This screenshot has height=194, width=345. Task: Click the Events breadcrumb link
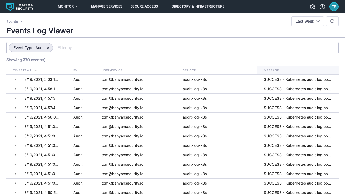12,22
